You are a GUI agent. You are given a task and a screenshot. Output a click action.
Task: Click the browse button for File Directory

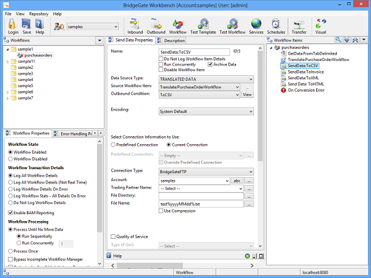(x=249, y=197)
